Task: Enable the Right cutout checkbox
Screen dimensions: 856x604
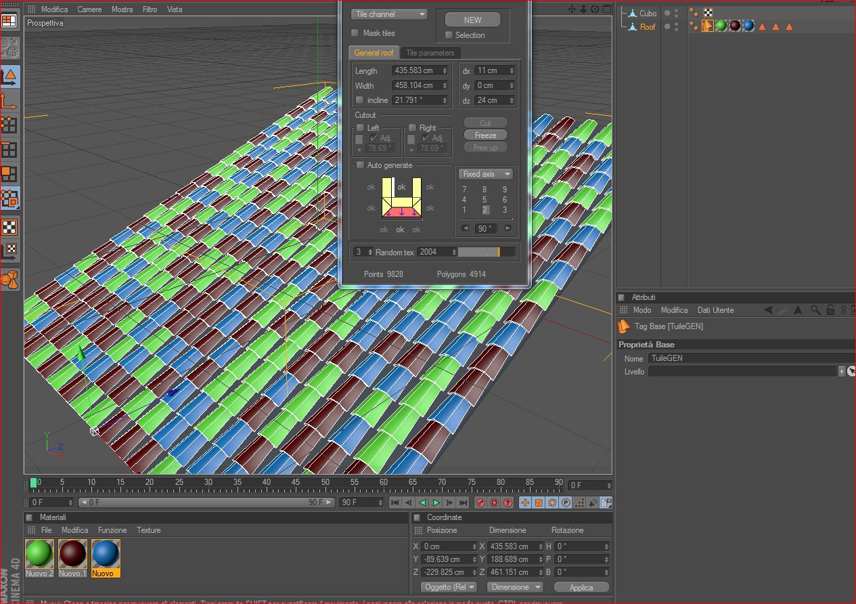Action: pos(412,127)
